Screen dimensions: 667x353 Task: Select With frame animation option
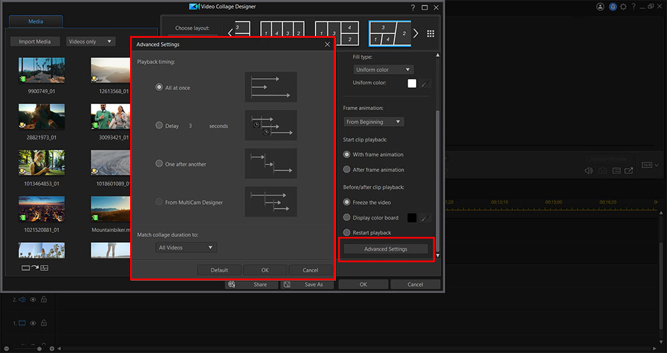[347, 155]
